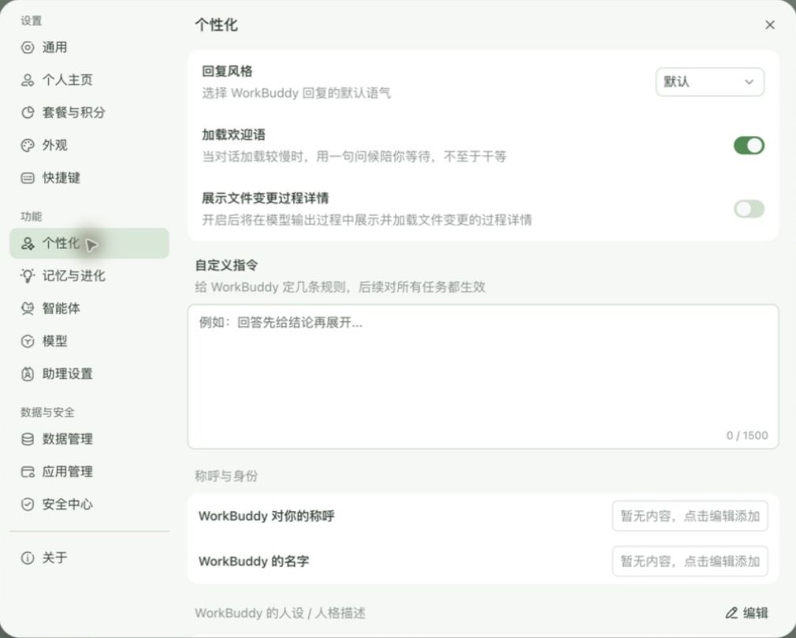Click the 数据管理 database icon
796x638 pixels.
coord(28,440)
